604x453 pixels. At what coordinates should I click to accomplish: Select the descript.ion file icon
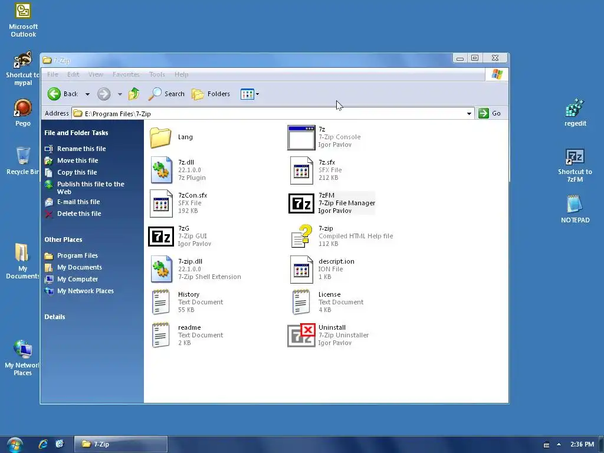coord(301,269)
